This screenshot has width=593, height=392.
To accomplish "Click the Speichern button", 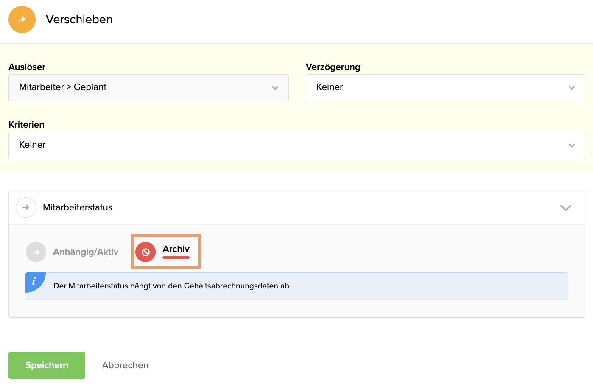I will (47, 365).
